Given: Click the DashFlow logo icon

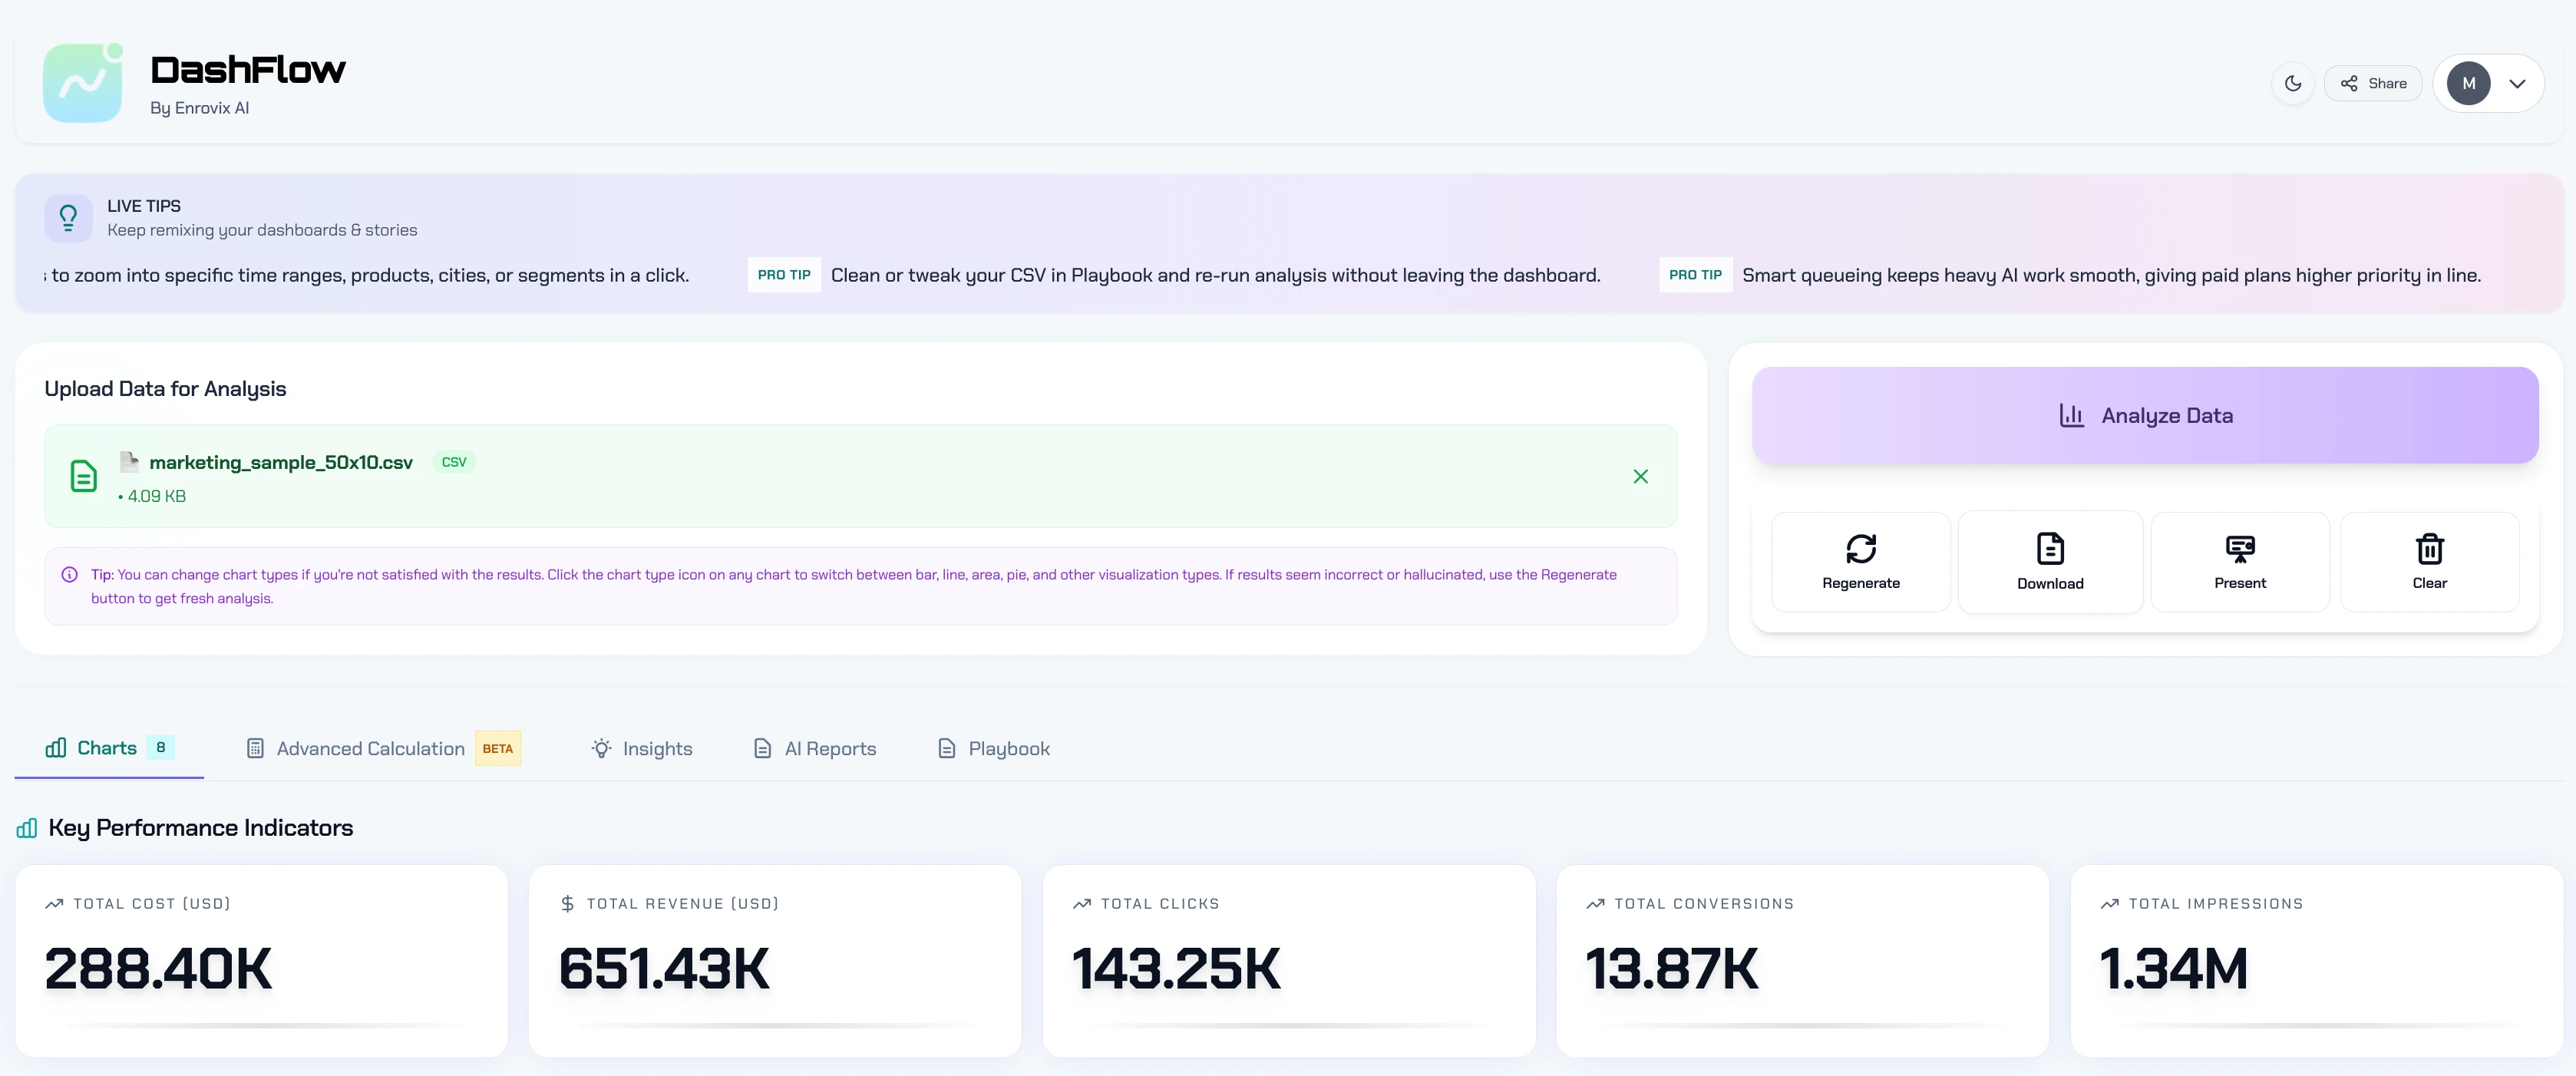Looking at the screenshot, I should (83, 83).
